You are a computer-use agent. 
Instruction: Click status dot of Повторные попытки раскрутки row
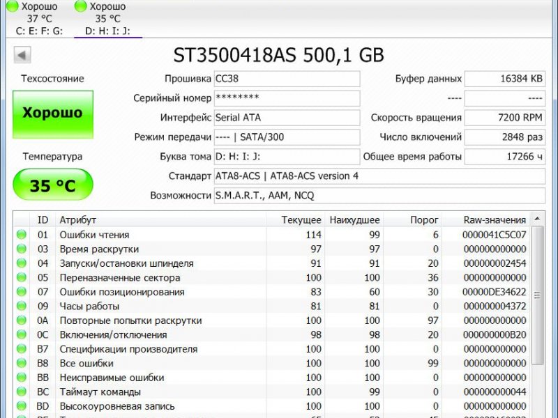pyautogui.click(x=22, y=320)
